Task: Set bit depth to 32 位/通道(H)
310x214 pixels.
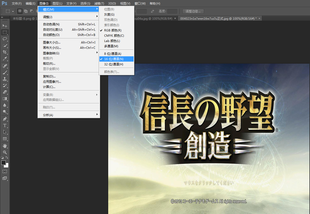Action: point(117,64)
